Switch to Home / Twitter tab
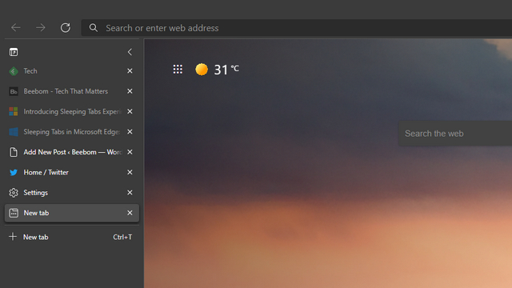The height and width of the screenshot is (288, 512). [x=72, y=172]
